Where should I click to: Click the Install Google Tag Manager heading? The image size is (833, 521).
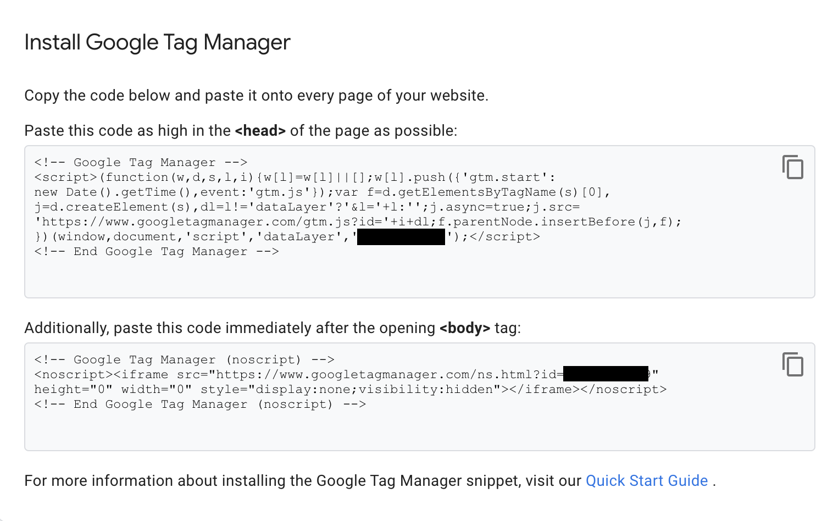tap(157, 42)
